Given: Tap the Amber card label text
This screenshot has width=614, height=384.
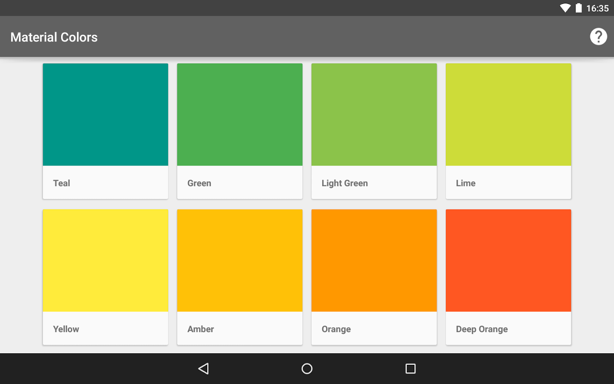Looking at the screenshot, I should point(200,329).
